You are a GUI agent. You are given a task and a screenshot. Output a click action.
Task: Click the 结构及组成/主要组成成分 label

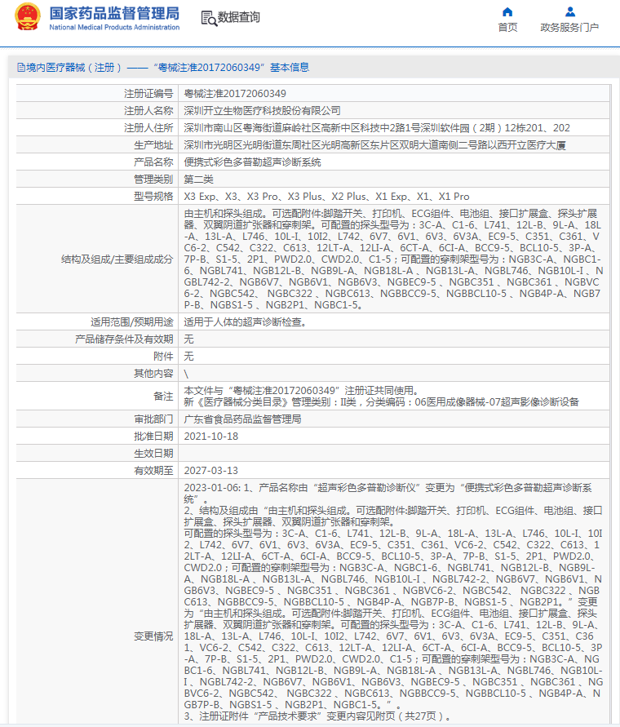[x=117, y=259]
